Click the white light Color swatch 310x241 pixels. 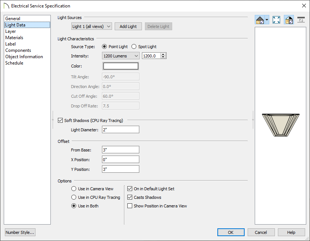[x=120, y=66]
